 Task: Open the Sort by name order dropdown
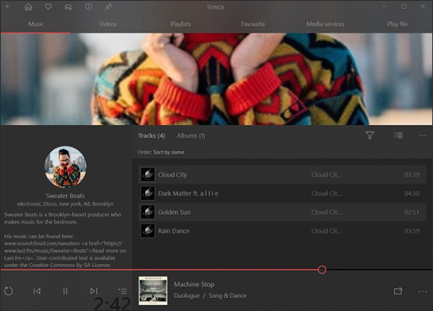(x=167, y=152)
